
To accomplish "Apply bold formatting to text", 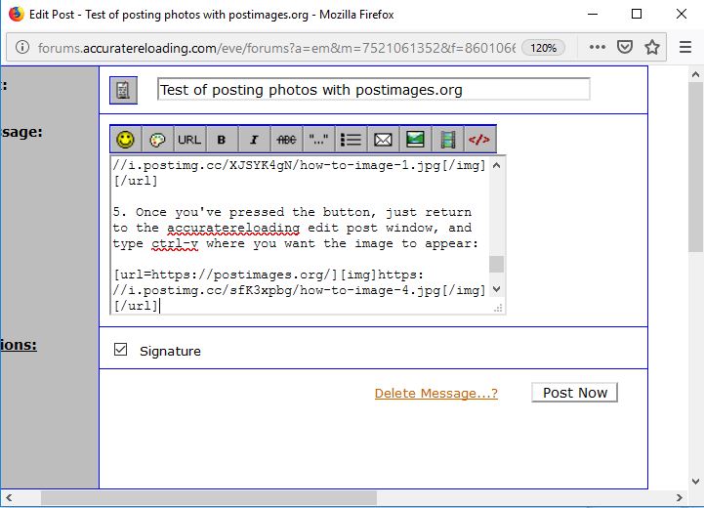I will (x=222, y=140).
